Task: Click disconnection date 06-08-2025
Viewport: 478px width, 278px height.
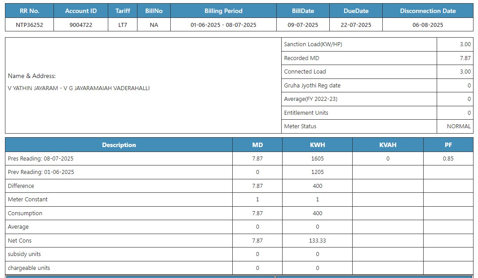Action: coord(428,25)
